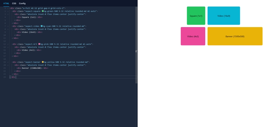The width and height of the screenshot is (275, 127).
Task: Collapse the aspect-video div fold at line 7
Action: click(x=8, y=26)
